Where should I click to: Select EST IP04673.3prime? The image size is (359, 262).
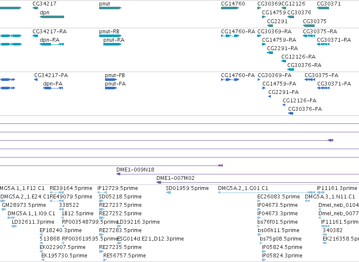click(x=278, y=214)
